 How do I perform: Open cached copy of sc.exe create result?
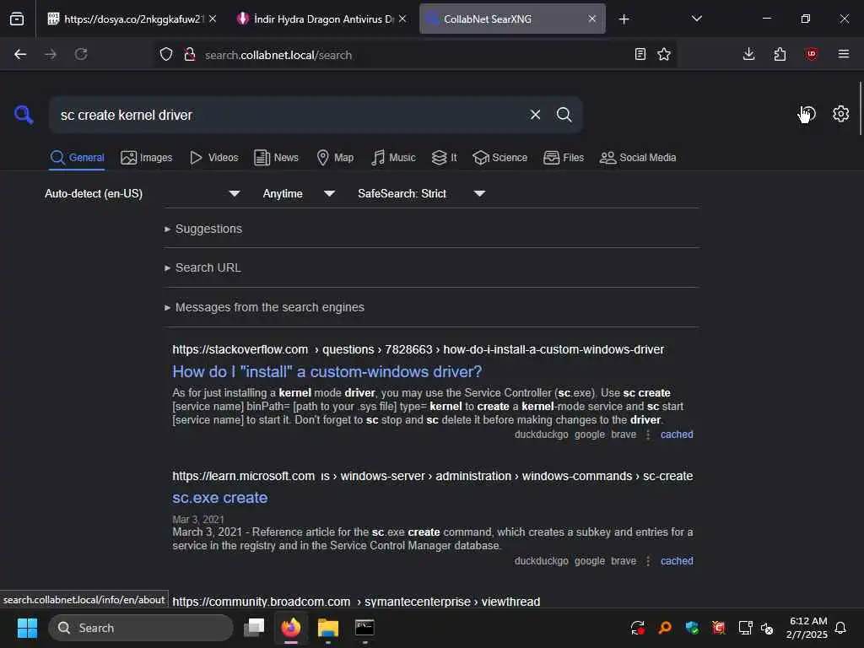click(x=677, y=561)
